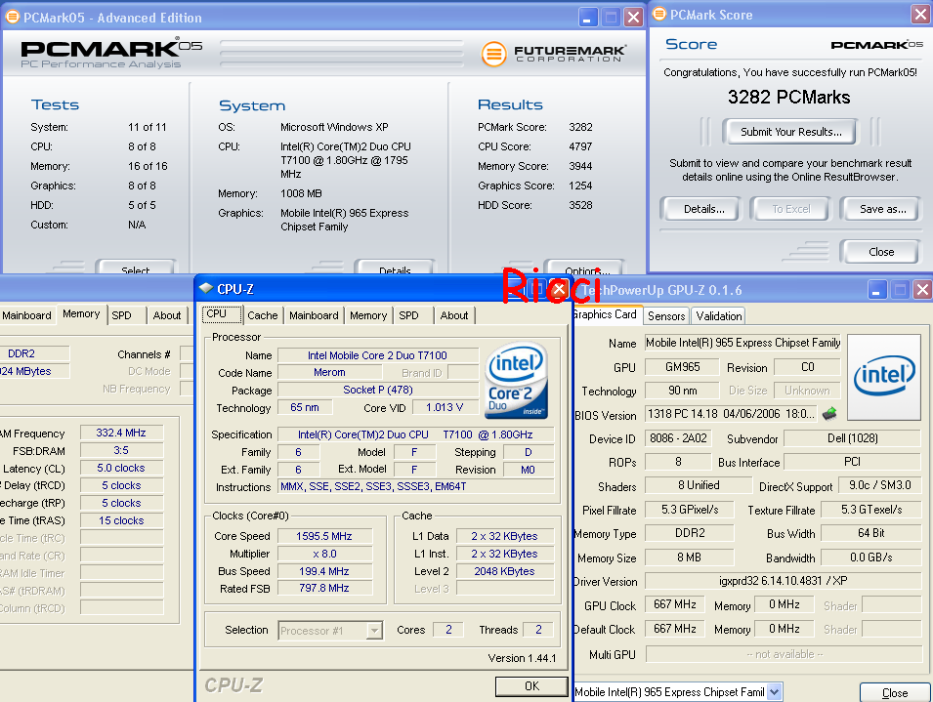This screenshot has width=933, height=702.
Task: Click the PCMark05 logo in the Score window
Action: 876,45
